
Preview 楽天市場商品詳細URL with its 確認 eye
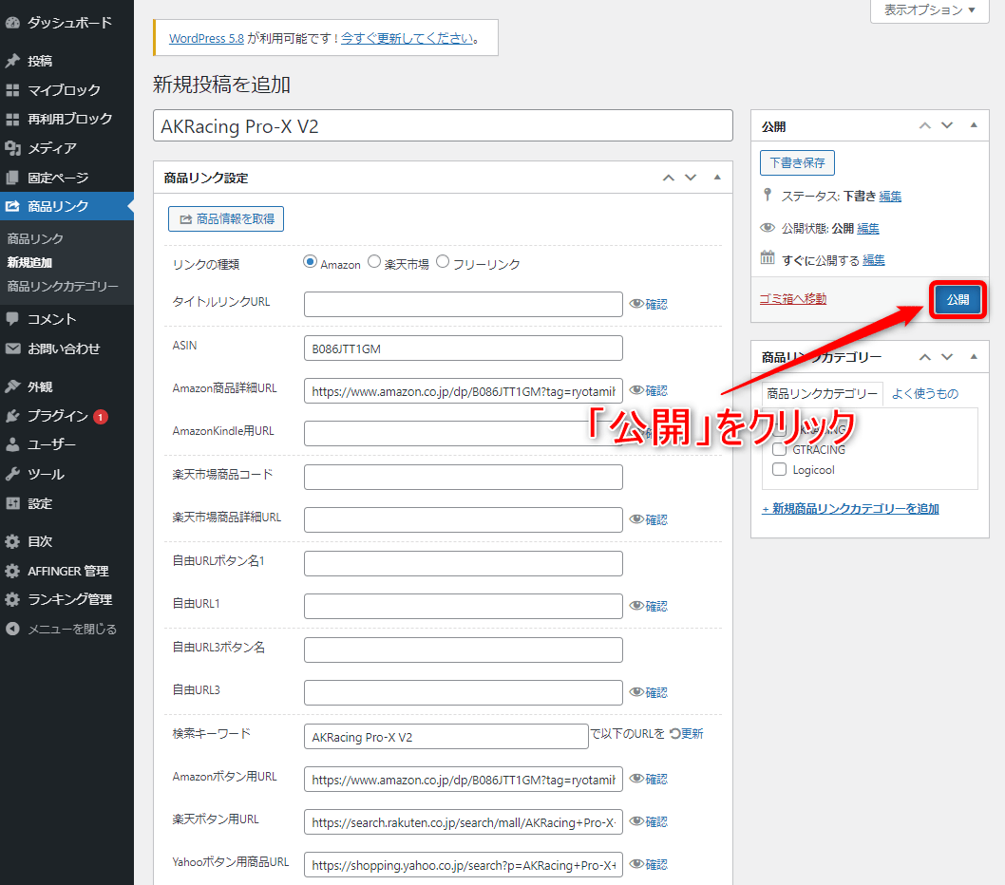point(648,519)
